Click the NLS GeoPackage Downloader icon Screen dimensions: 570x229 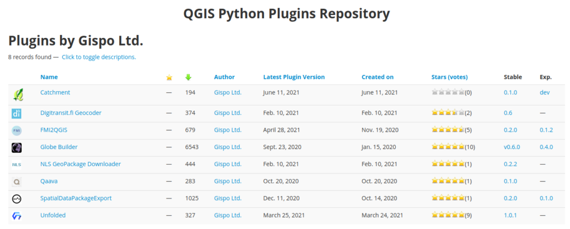click(17, 165)
